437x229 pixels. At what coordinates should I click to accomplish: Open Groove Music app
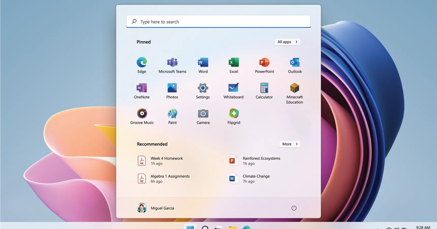coord(142,113)
